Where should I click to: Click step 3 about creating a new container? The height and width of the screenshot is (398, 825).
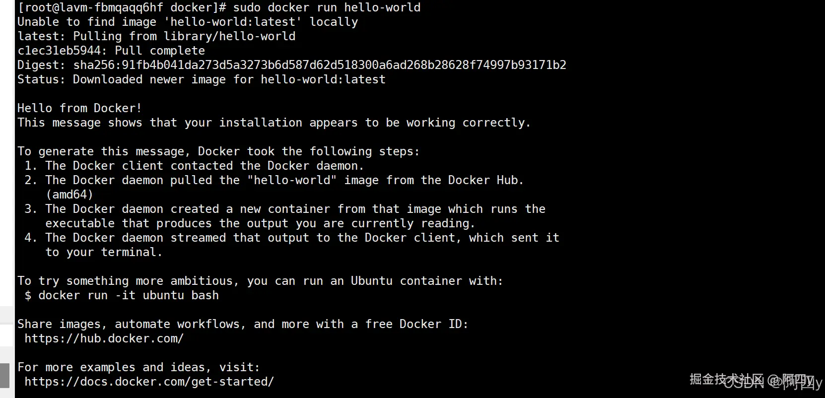pyautogui.click(x=285, y=209)
